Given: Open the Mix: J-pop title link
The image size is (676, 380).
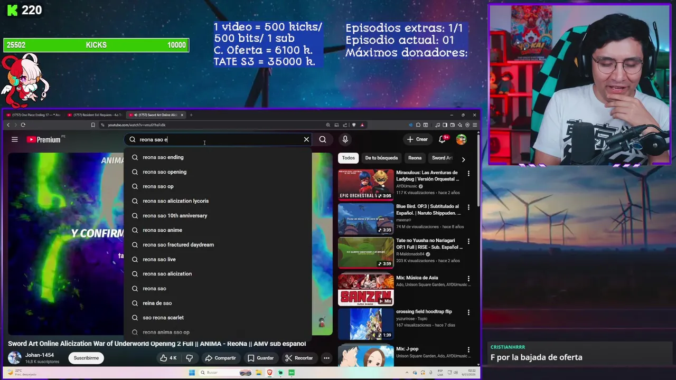Looking at the screenshot, I should point(407,349).
